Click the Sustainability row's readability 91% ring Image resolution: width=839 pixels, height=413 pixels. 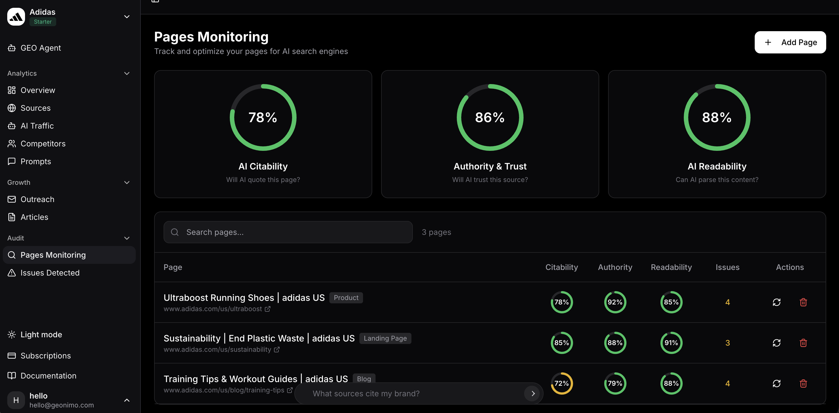(x=671, y=343)
